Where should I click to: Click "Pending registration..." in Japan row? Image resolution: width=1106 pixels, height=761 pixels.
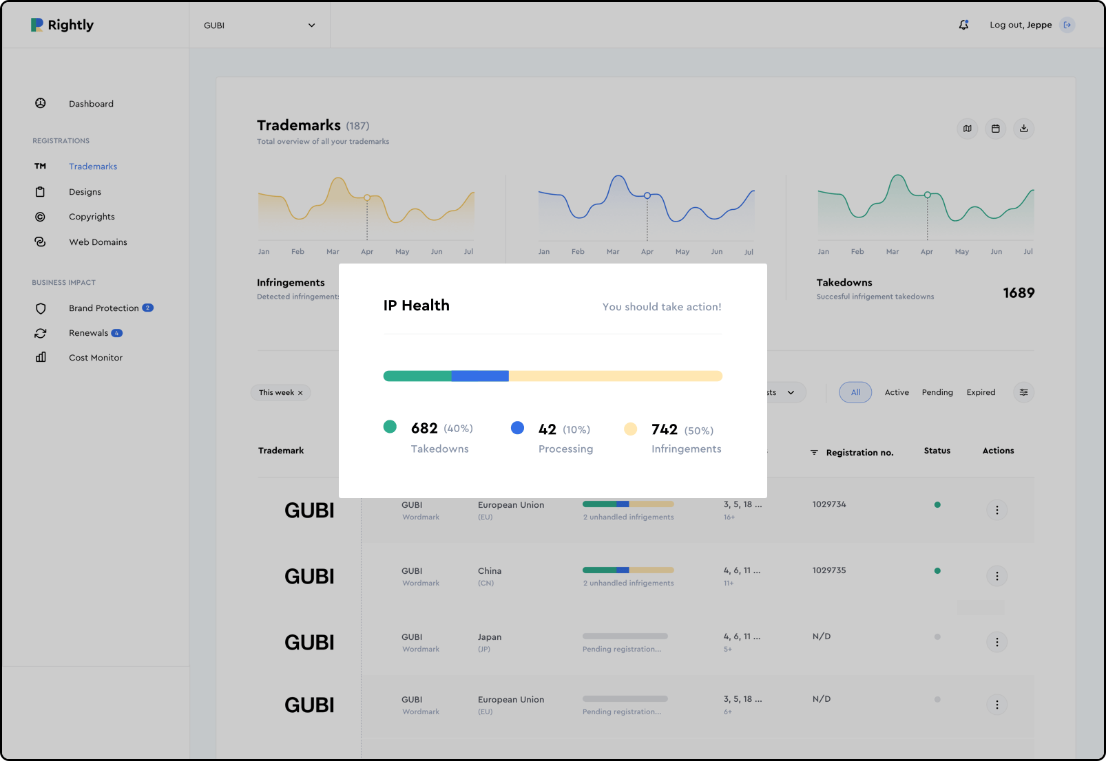[x=622, y=649]
